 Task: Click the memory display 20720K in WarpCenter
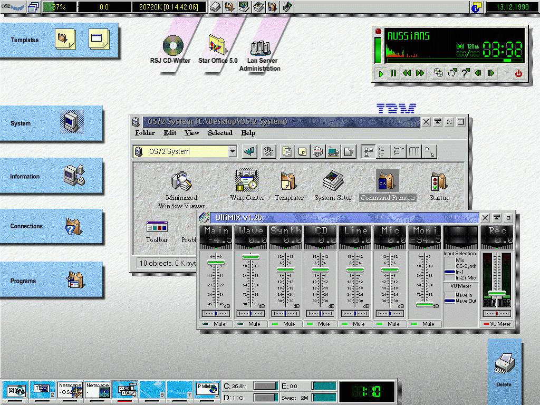tap(169, 7)
